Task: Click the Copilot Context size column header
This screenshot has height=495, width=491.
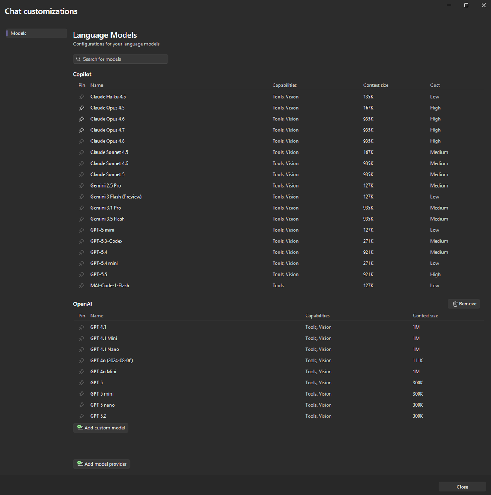Action: tap(376, 85)
